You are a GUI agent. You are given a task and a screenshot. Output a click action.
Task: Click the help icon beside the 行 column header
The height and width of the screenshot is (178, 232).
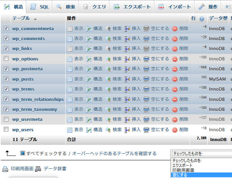tap(201, 18)
